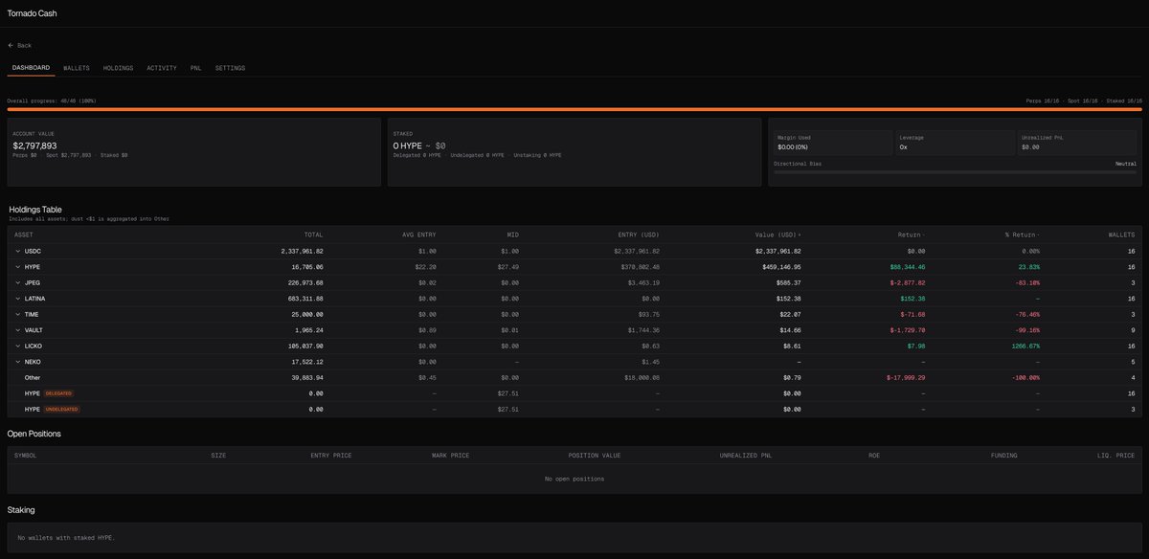The height and width of the screenshot is (559, 1149).
Task: Click LATINA value $152.38
Action: pos(786,299)
